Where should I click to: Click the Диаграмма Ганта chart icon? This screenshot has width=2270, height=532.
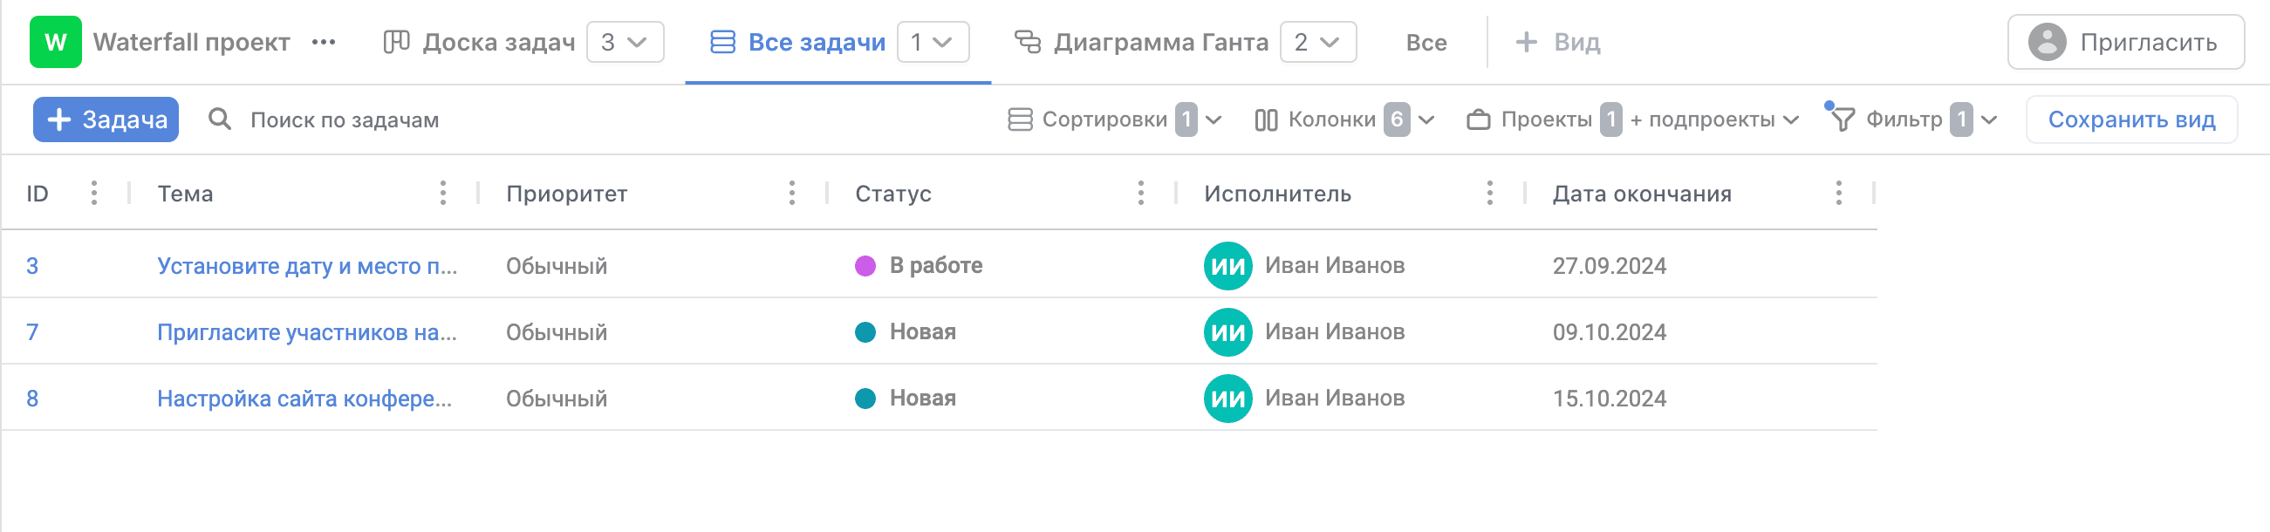[x=1028, y=41]
